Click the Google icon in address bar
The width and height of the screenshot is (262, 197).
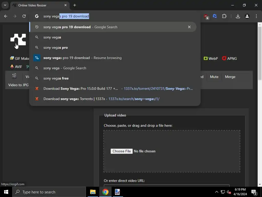[x=37, y=16]
